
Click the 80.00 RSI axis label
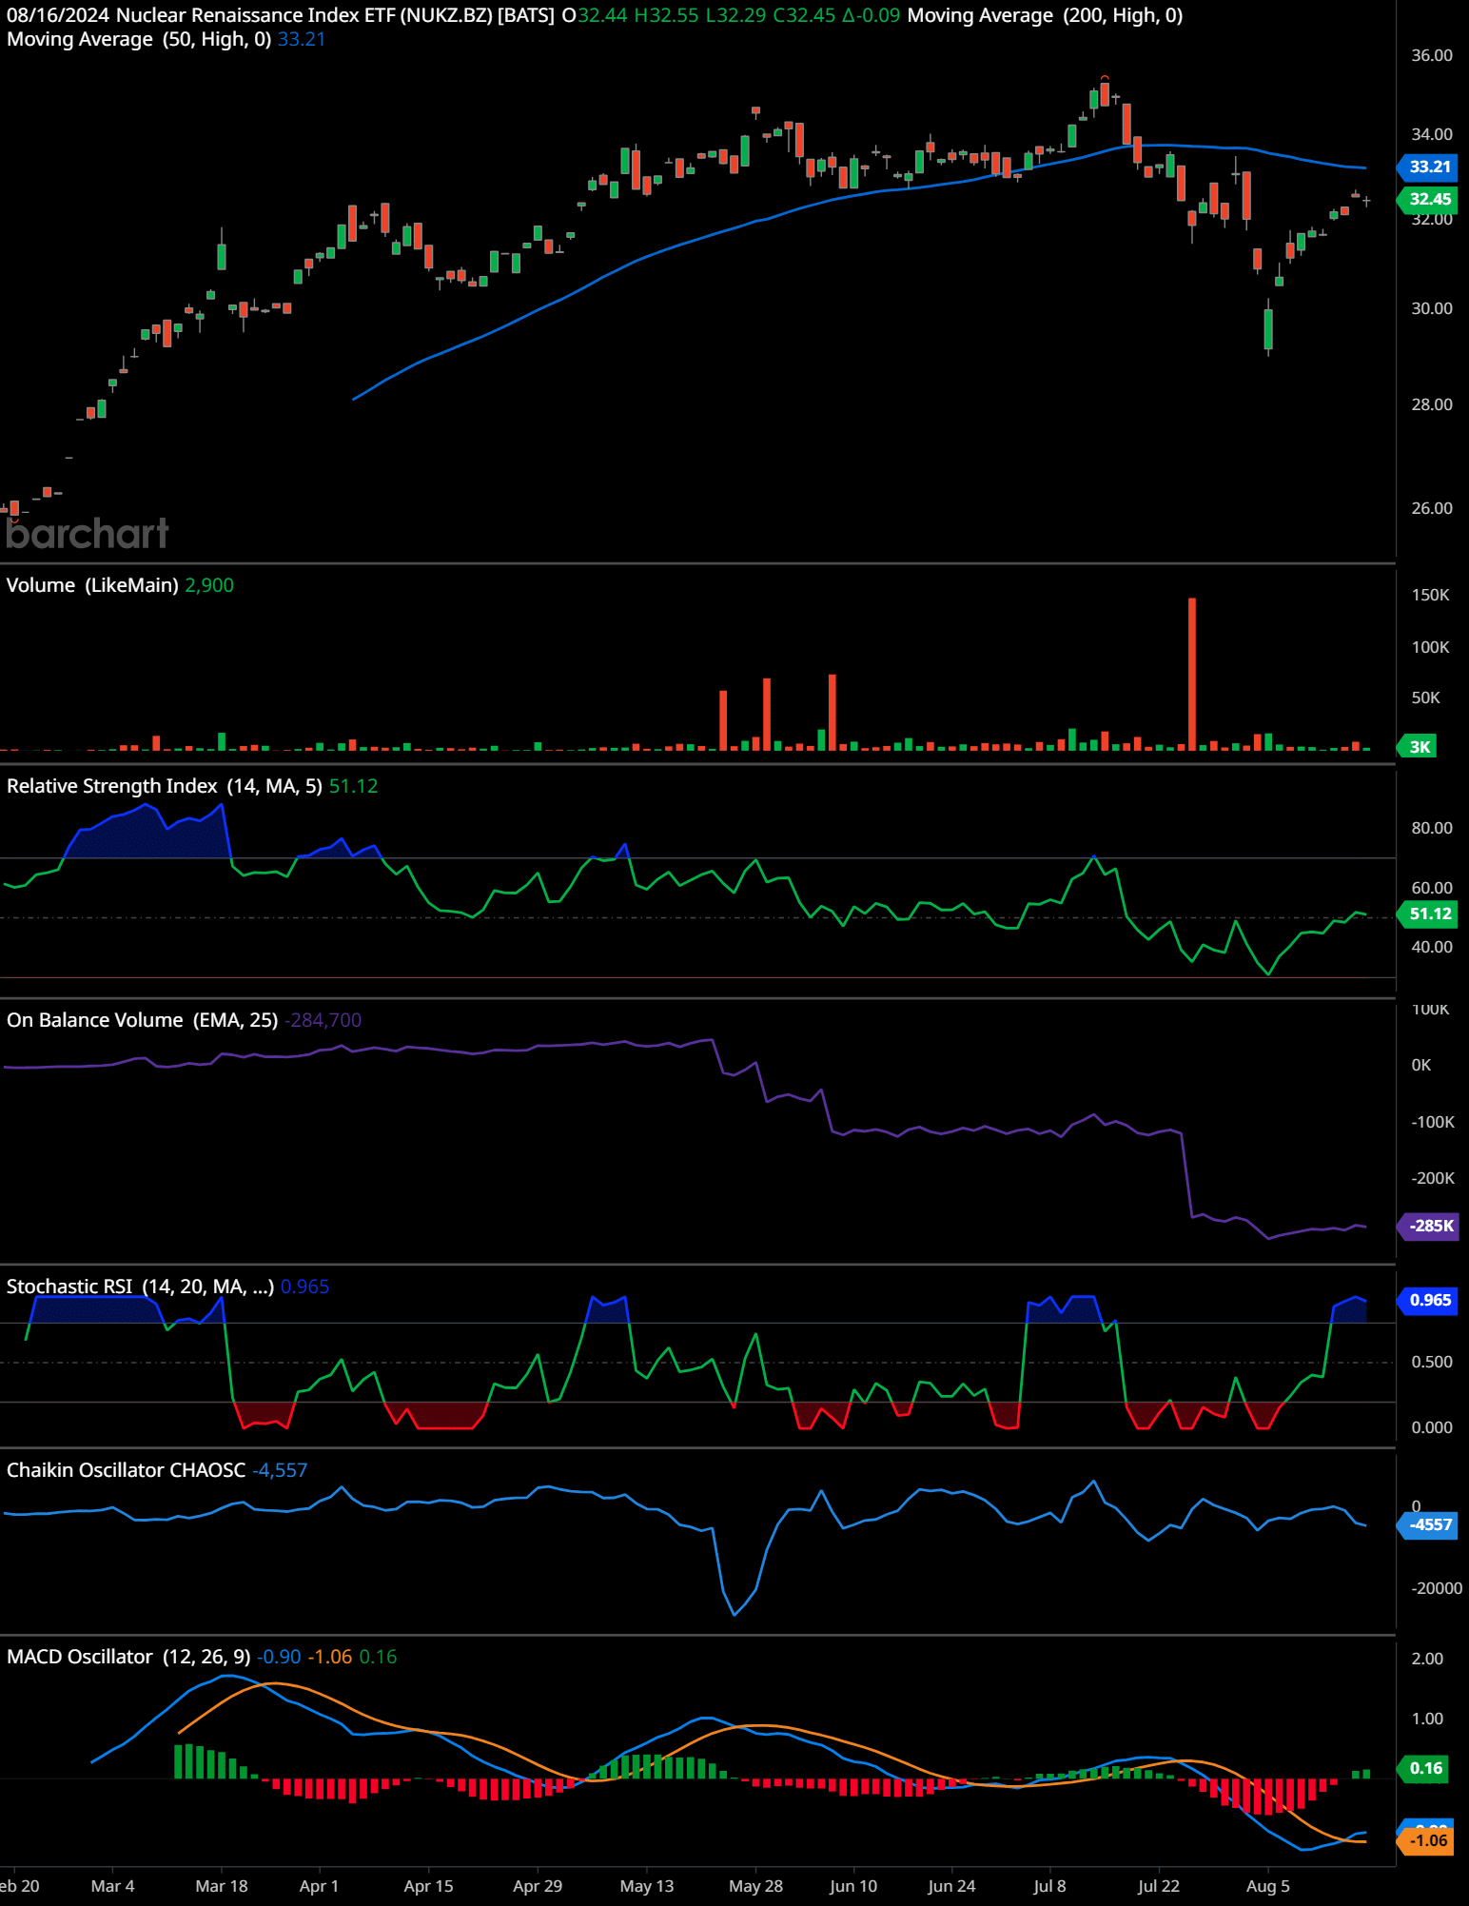coord(1432,828)
